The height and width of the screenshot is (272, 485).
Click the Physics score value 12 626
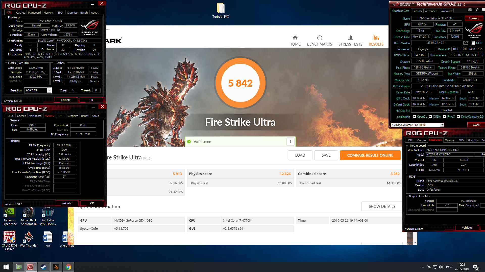285,174
